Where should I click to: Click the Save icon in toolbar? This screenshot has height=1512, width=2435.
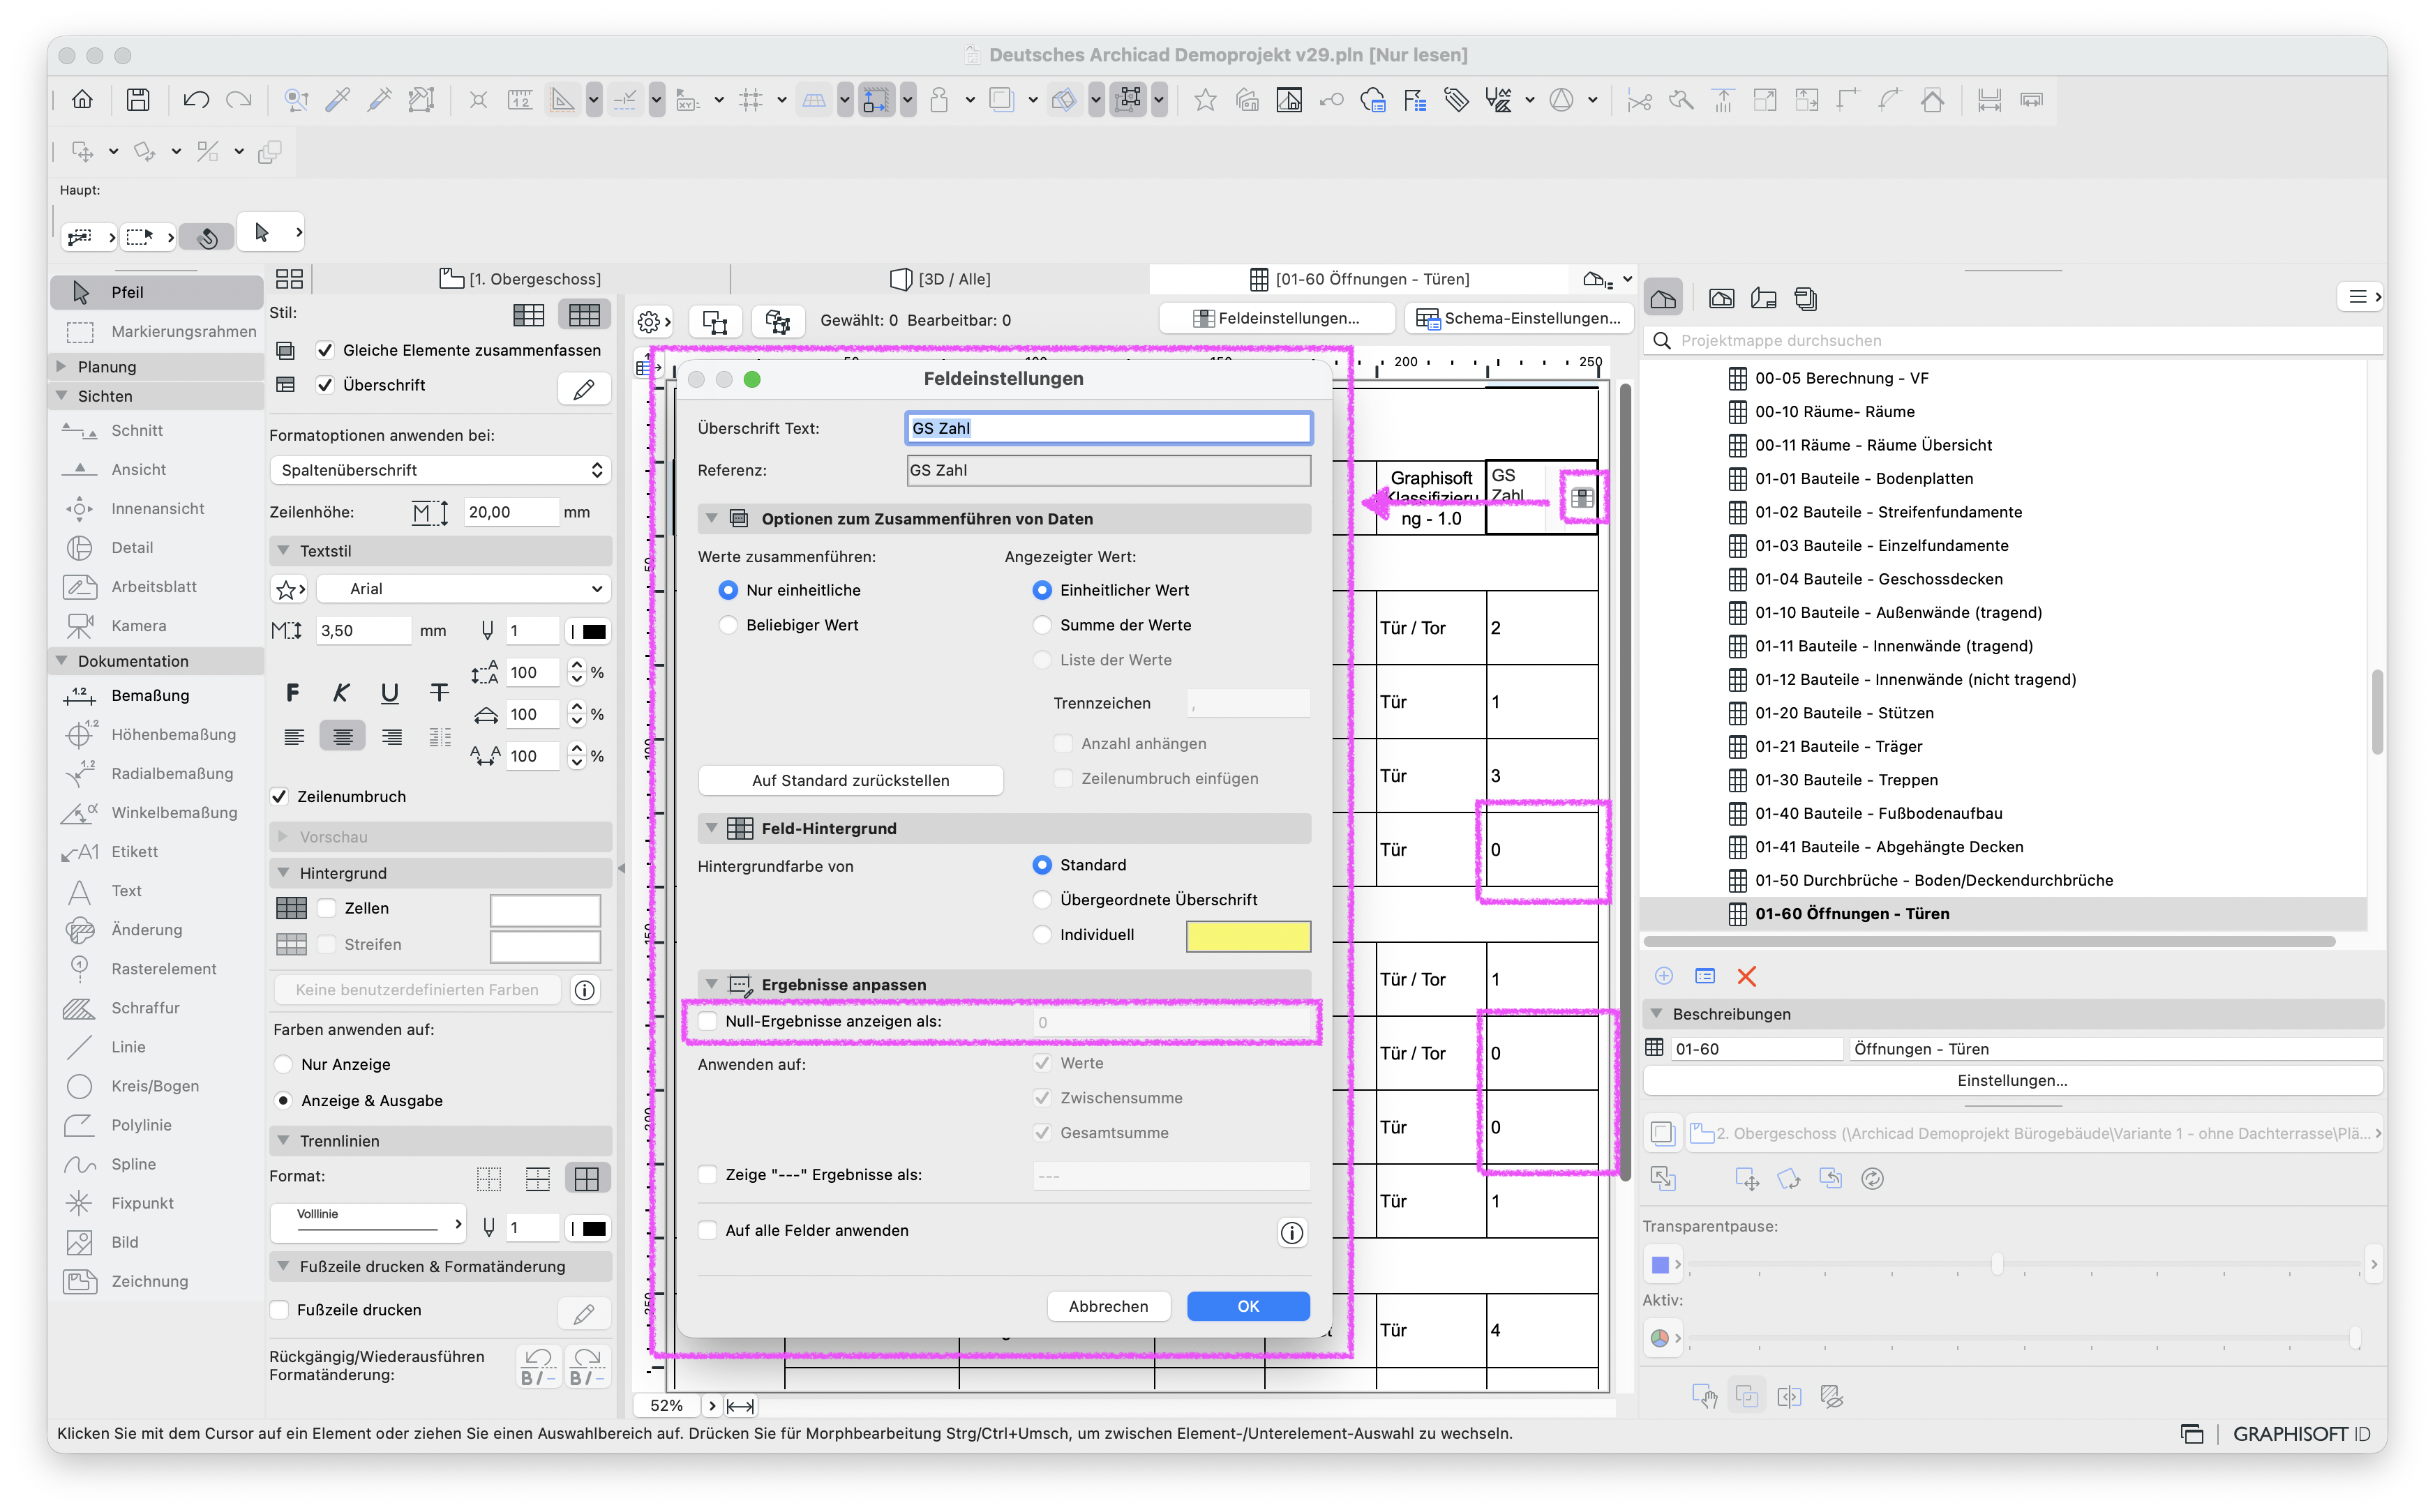point(138,100)
